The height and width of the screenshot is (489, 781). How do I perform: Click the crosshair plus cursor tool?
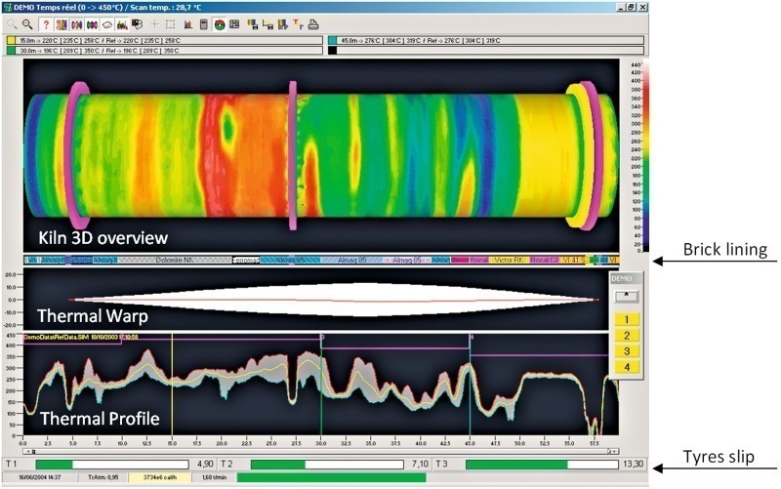click(x=154, y=23)
